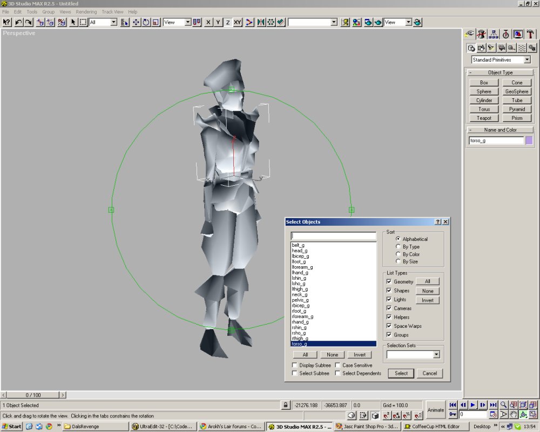The height and width of the screenshot is (432, 540).
Task: Open the Utilities command panel hammer
Action: (530, 34)
